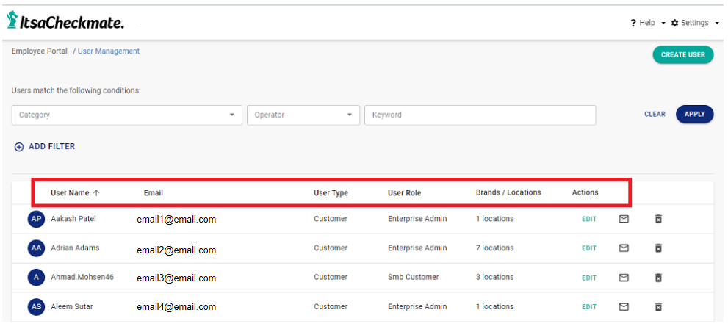Send email to Ahmad.Mohsen46 via envelope icon
The image size is (728, 332).
(624, 278)
